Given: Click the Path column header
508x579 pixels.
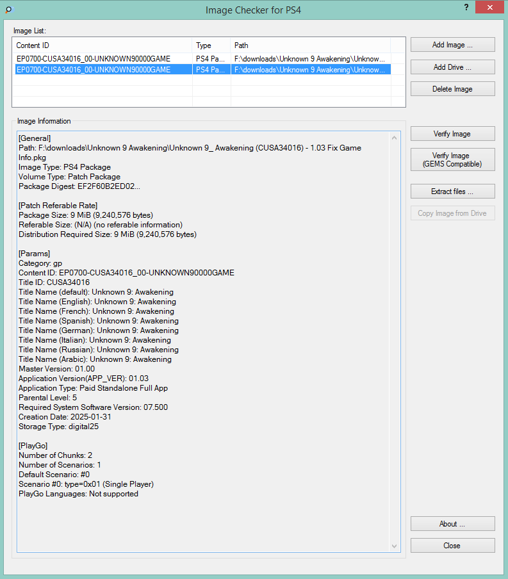Looking at the screenshot, I should (x=310, y=45).
